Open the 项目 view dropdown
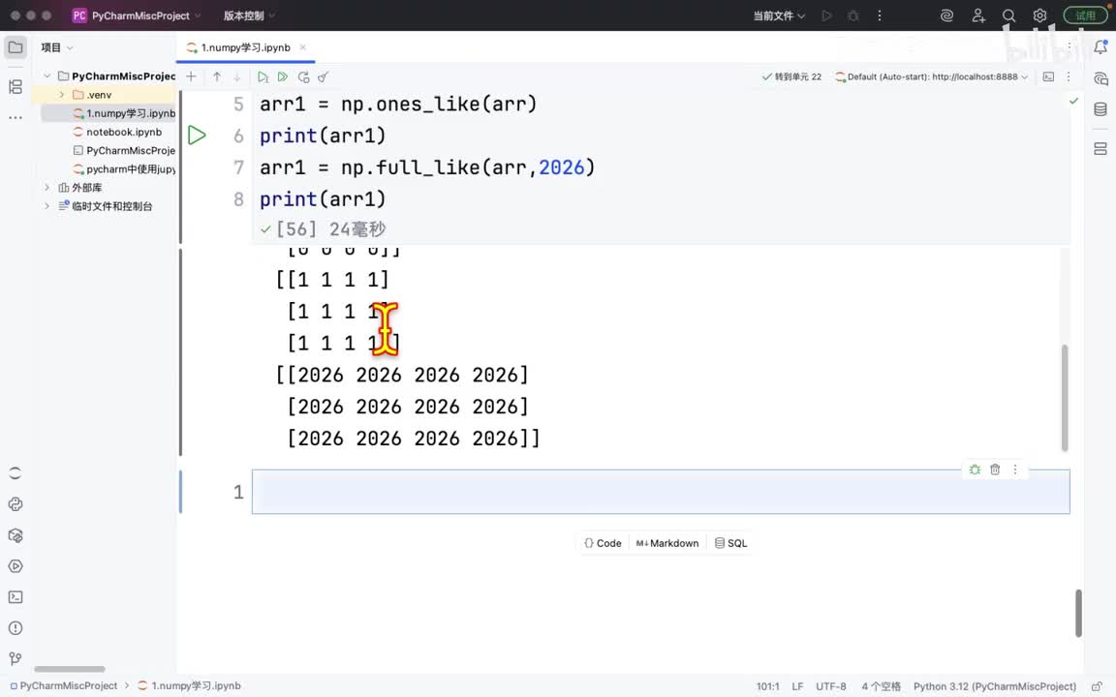The height and width of the screenshot is (697, 1116). click(x=57, y=47)
